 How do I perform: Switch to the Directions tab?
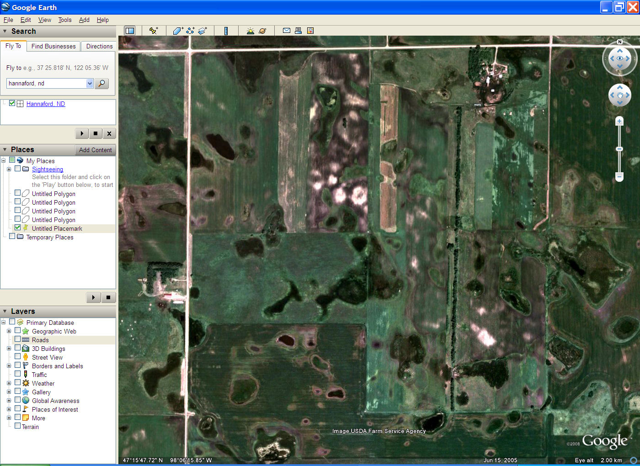pos(99,46)
